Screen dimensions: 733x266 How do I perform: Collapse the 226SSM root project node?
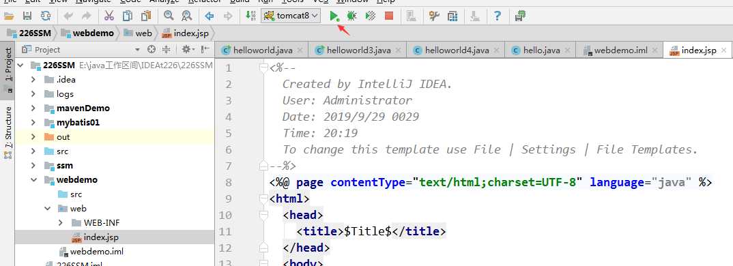20,65
